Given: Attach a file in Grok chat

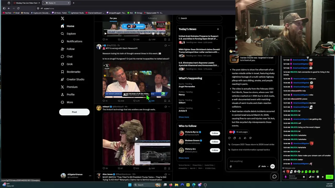Looking at the screenshot, I should coord(231,167).
